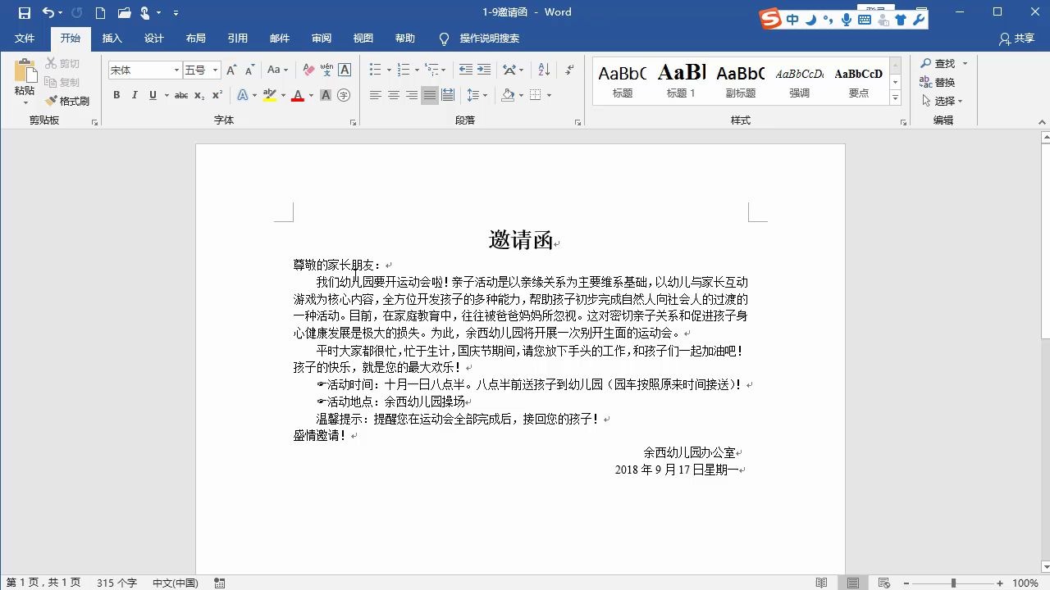Click the Read Mode view icon in status bar
This screenshot has height=590, width=1050.
(822, 583)
